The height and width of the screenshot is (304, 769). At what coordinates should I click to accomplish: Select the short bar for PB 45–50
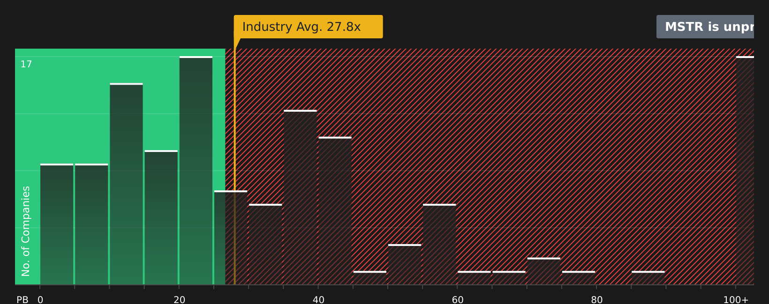[370, 278]
